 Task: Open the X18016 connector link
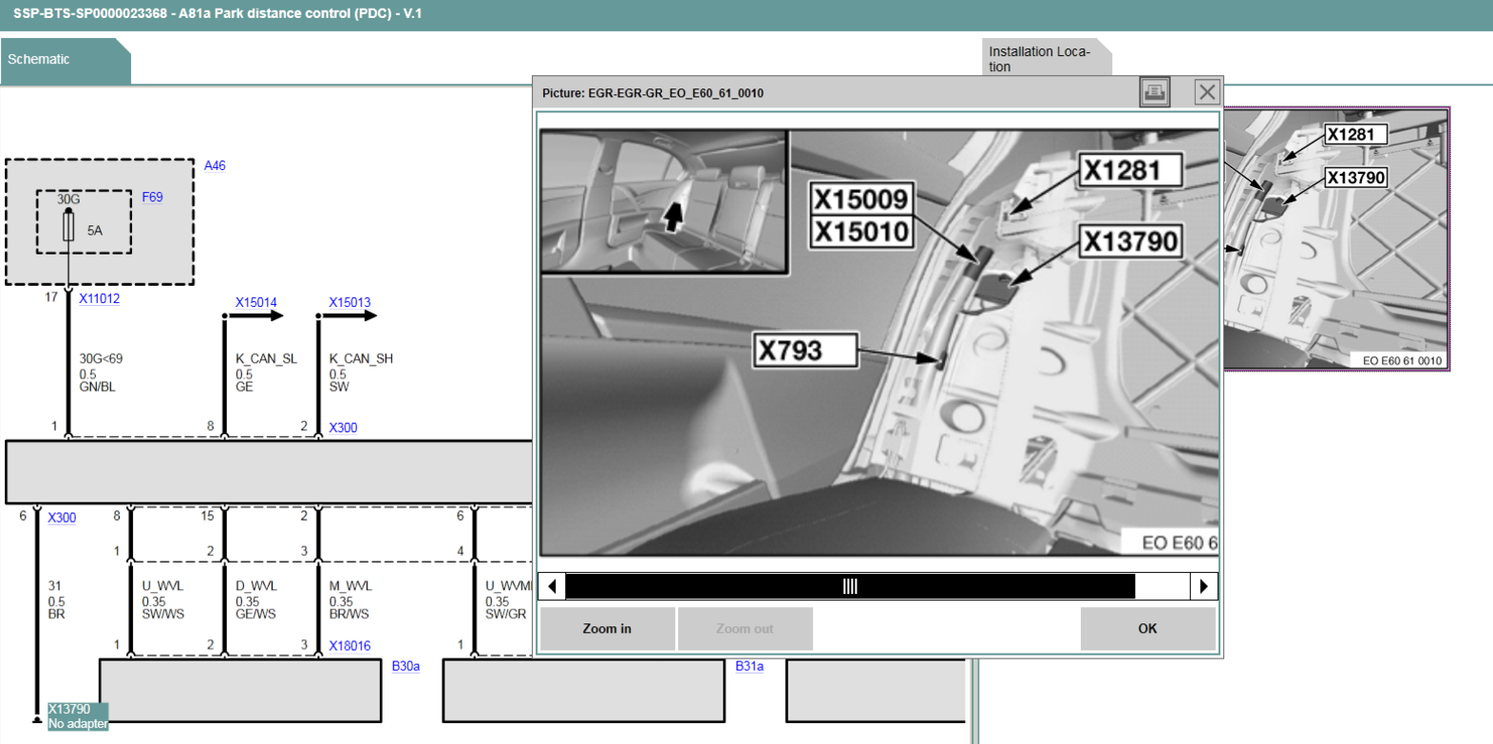pos(350,645)
